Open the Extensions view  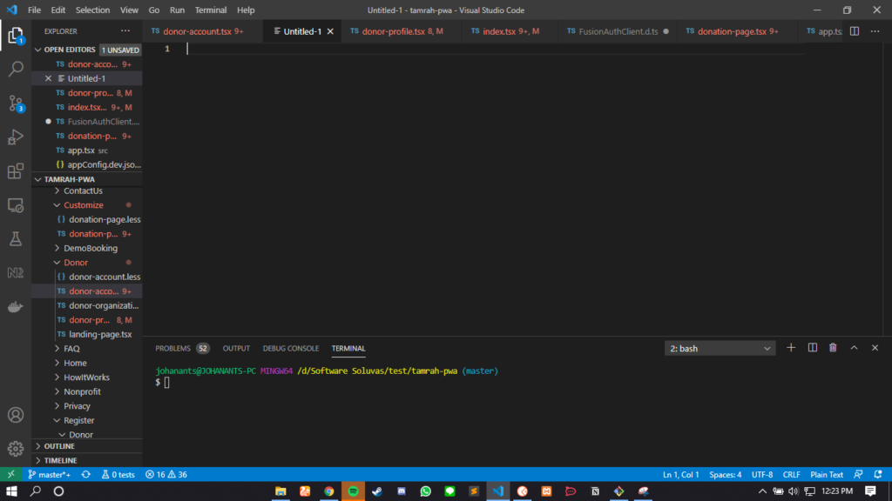tap(16, 171)
